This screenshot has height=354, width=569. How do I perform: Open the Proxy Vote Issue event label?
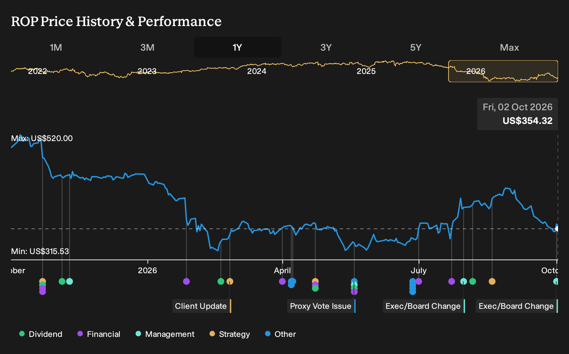[x=321, y=306]
